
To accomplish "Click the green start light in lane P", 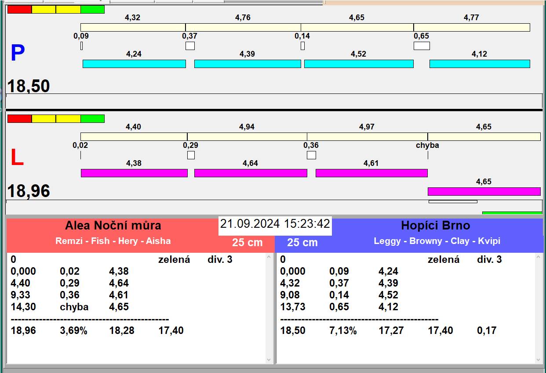I will (93, 9).
